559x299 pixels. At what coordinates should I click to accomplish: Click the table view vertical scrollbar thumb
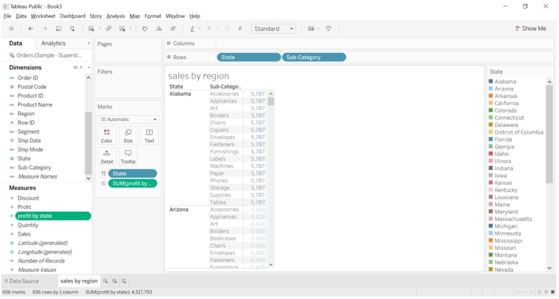click(271, 101)
